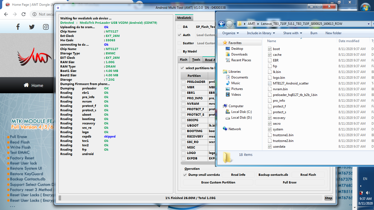Click the Explorer forward navigation arrow
This screenshot has width=374, height=210.
[x=229, y=24]
